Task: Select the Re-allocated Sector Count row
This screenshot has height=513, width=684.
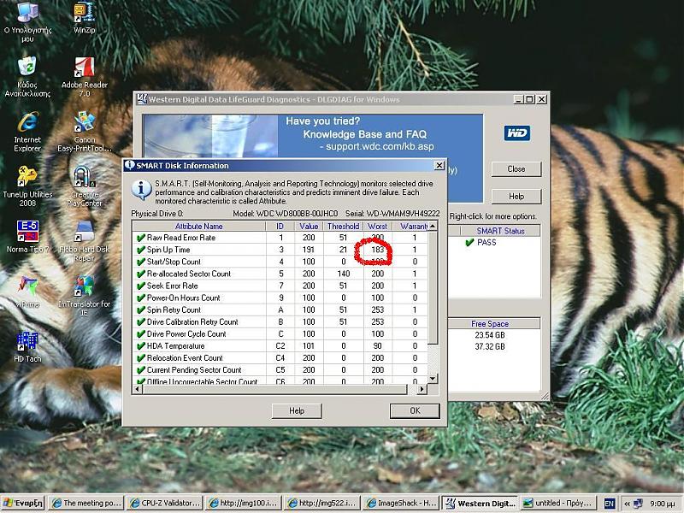Action: click(280, 274)
